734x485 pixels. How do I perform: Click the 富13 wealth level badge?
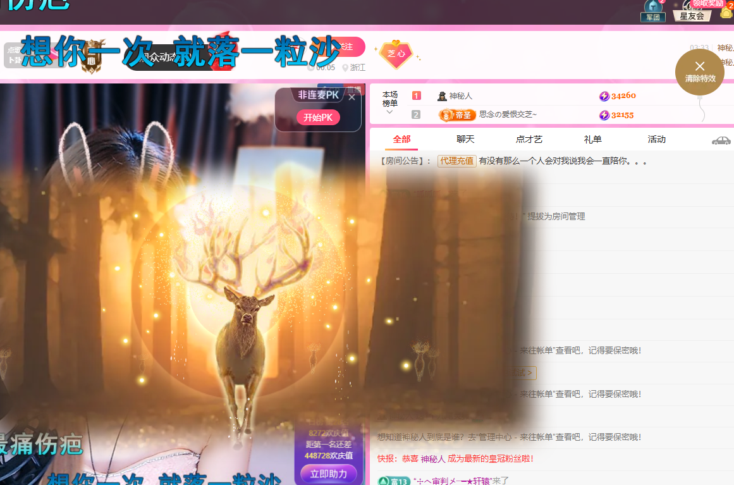[391, 481]
